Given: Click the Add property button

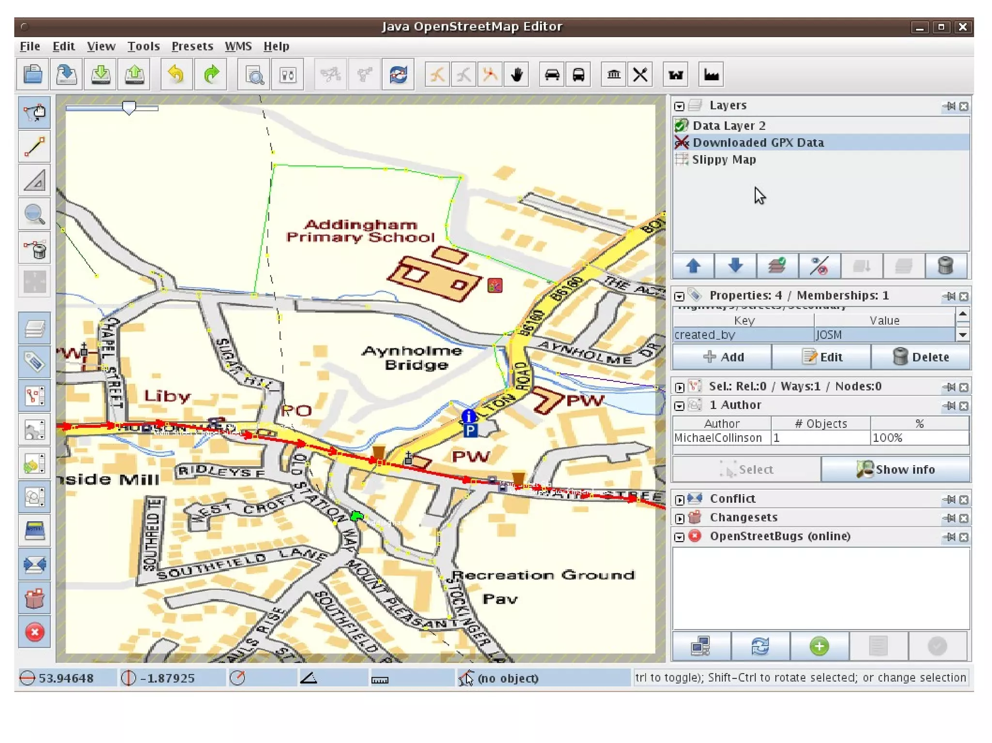Looking at the screenshot, I should [x=723, y=357].
